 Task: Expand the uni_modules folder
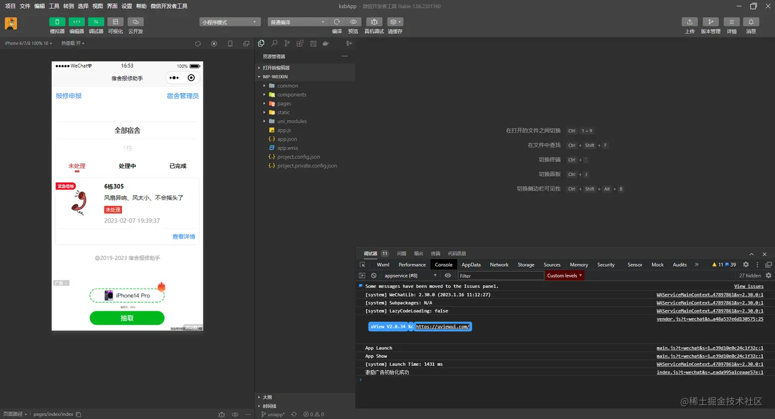click(305, 121)
